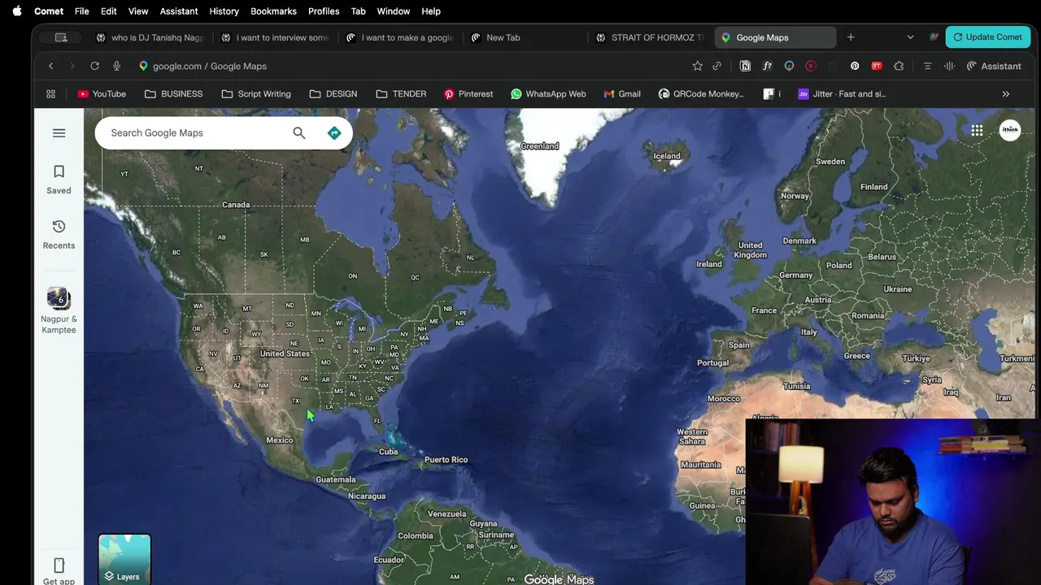Toggle the sidebar icon in tab strip
1041x585 pixels.
tap(61, 37)
